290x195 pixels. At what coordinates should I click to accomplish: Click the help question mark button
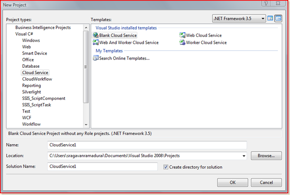point(264,3)
